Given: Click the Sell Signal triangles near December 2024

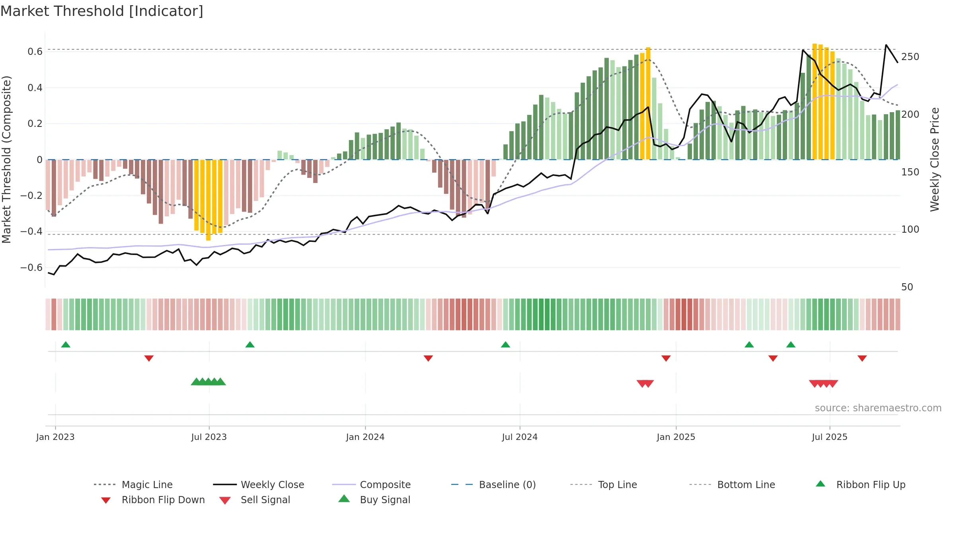Looking at the screenshot, I should tap(645, 383).
